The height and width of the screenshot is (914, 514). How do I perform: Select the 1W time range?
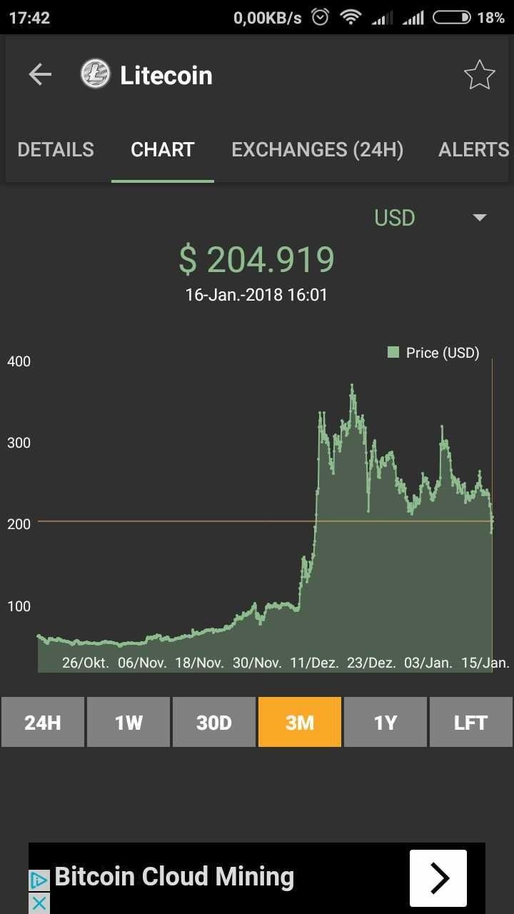pos(128,722)
